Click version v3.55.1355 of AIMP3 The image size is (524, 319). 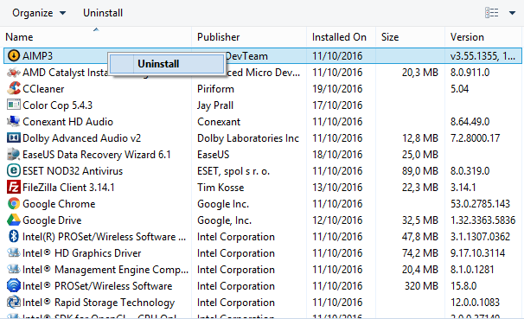click(x=482, y=56)
